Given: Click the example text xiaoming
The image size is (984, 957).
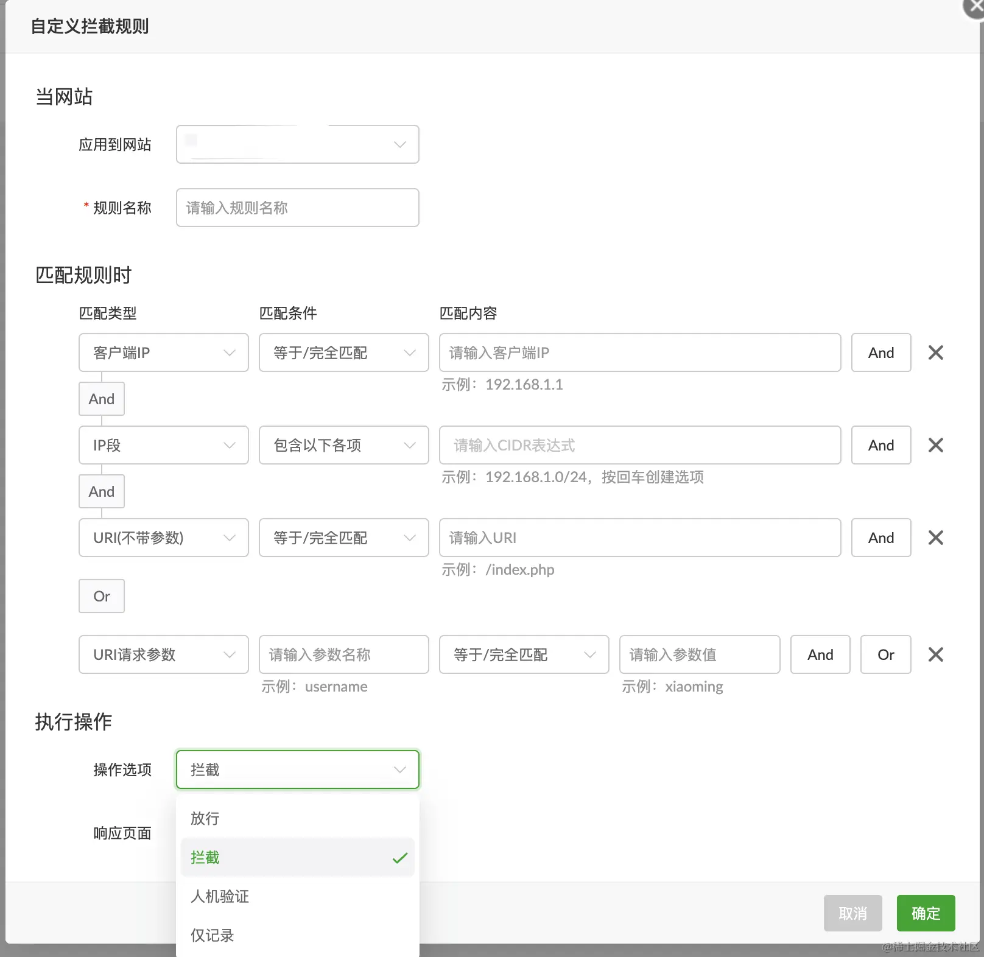Looking at the screenshot, I should (x=694, y=687).
